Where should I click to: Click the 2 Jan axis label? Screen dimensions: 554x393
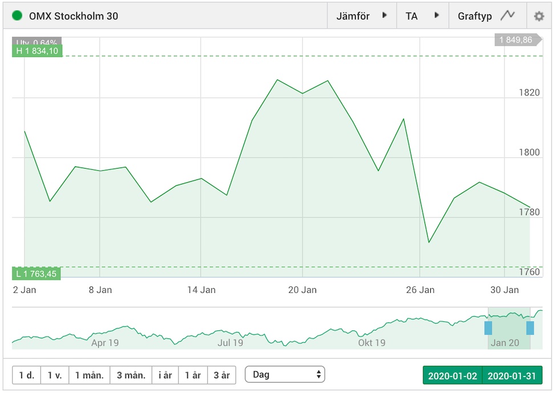click(x=25, y=290)
